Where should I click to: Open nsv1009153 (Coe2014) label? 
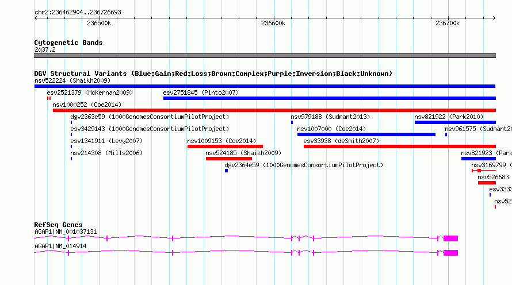(221, 141)
